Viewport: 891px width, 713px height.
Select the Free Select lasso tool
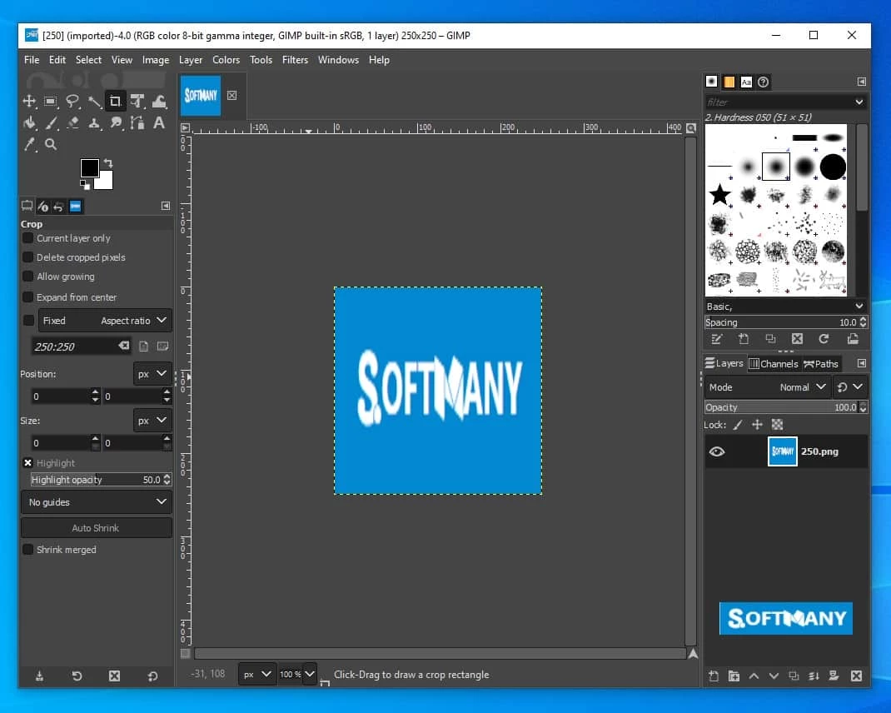click(73, 102)
